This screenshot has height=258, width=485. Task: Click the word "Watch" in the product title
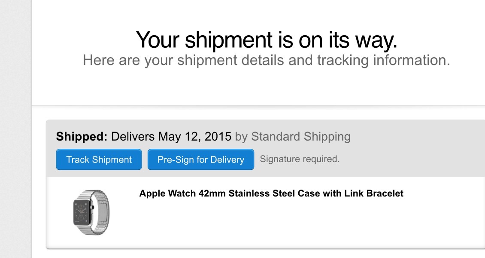[182, 193]
